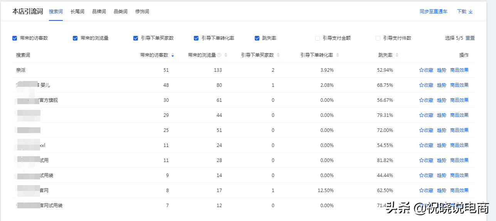Click the 选择 5/5 counter text
The width and height of the screenshot is (496, 221).
click(454, 38)
